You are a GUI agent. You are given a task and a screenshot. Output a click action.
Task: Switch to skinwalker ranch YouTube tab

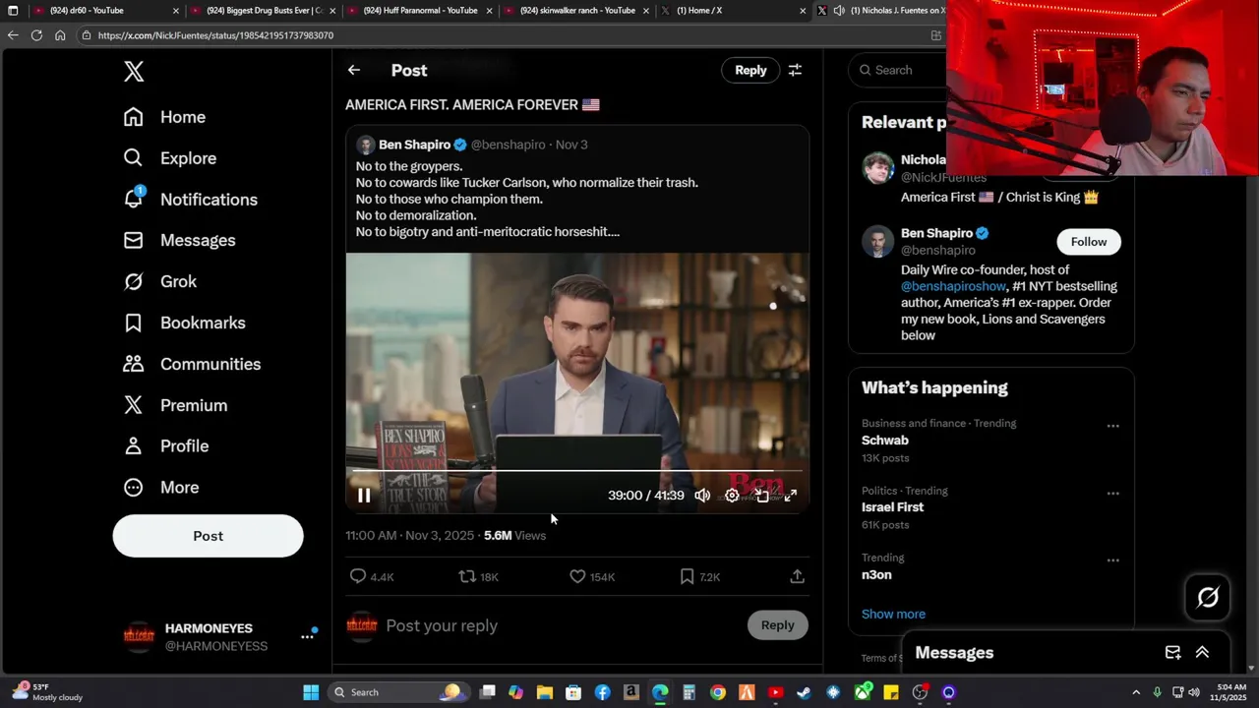pyautogui.click(x=577, y=11)
